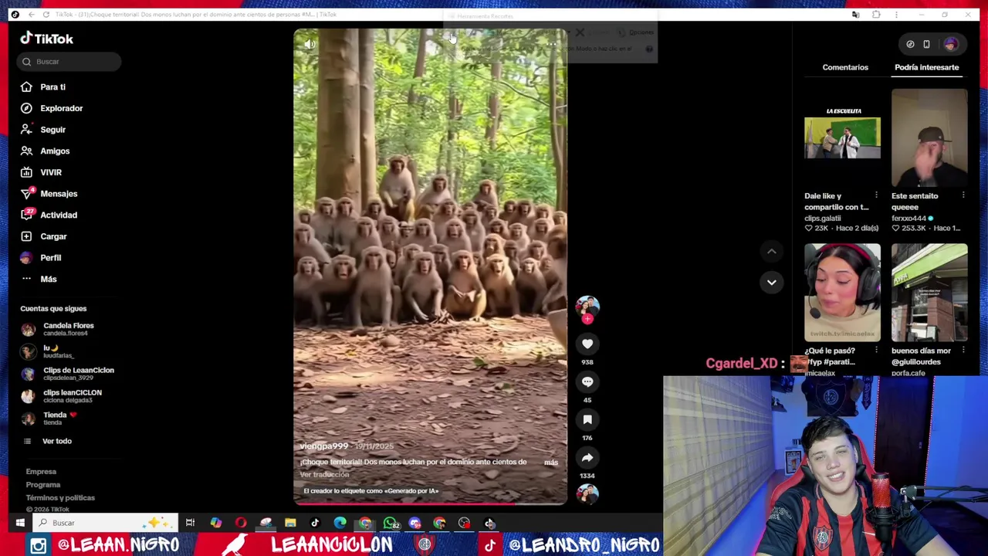The width and height of the screenshot is (988, 556).
Task: Expand followed accounts with Ver todo
Action: pos(48,441)
